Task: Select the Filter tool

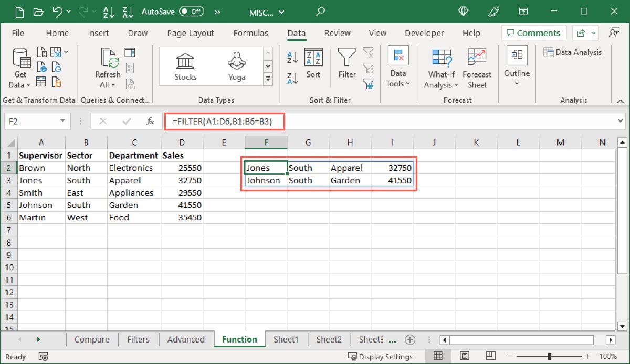Action: click(346, 63)
